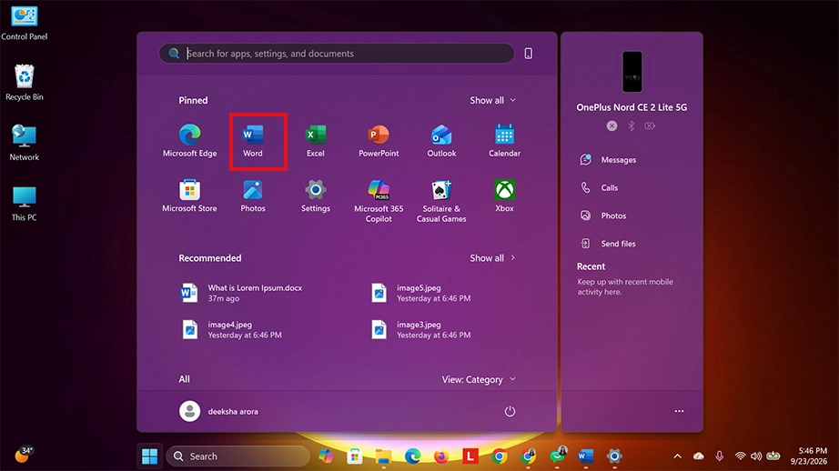This screenshot has height=471, width=839.
Task: Launch Google Chrome from the taskbar
Action: (x=499, y=456)
